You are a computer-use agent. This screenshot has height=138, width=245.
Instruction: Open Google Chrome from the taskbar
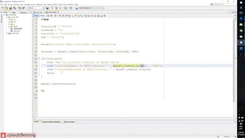pyautogui.click(x=241, y=31)
